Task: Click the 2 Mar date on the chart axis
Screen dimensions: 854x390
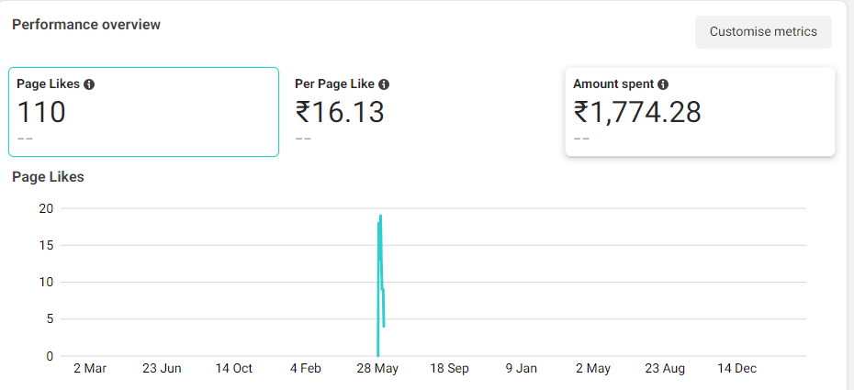Action: [x=90, y=368]
